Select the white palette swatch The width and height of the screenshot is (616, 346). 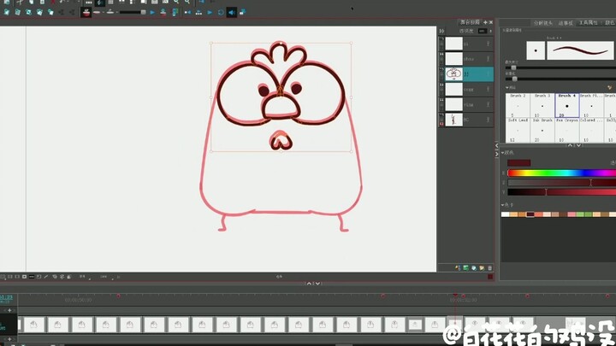click(506, 214)
